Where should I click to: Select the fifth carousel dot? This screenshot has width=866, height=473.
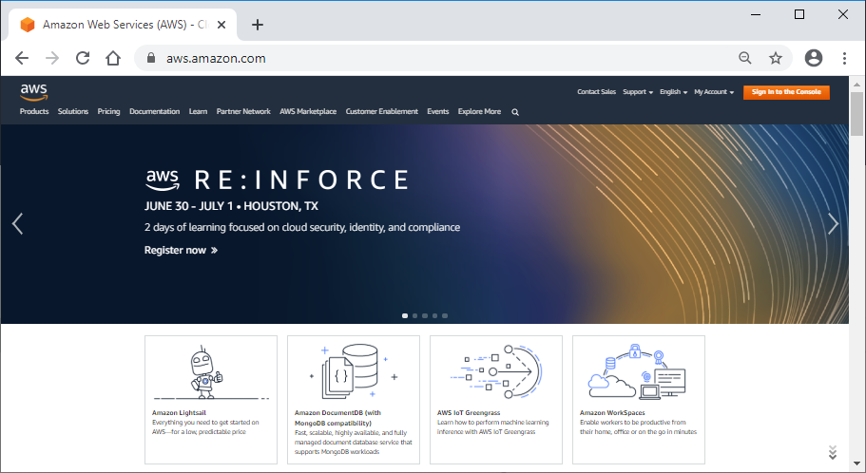445,315
